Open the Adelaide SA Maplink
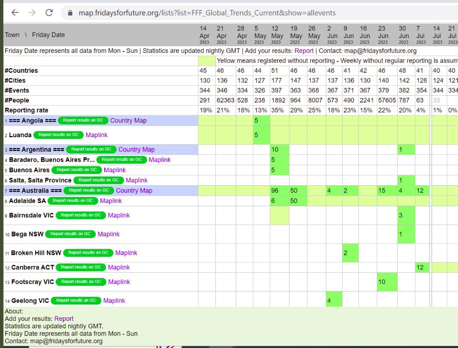This screenshot has height=348, width=458. click(x=111, y=201)
